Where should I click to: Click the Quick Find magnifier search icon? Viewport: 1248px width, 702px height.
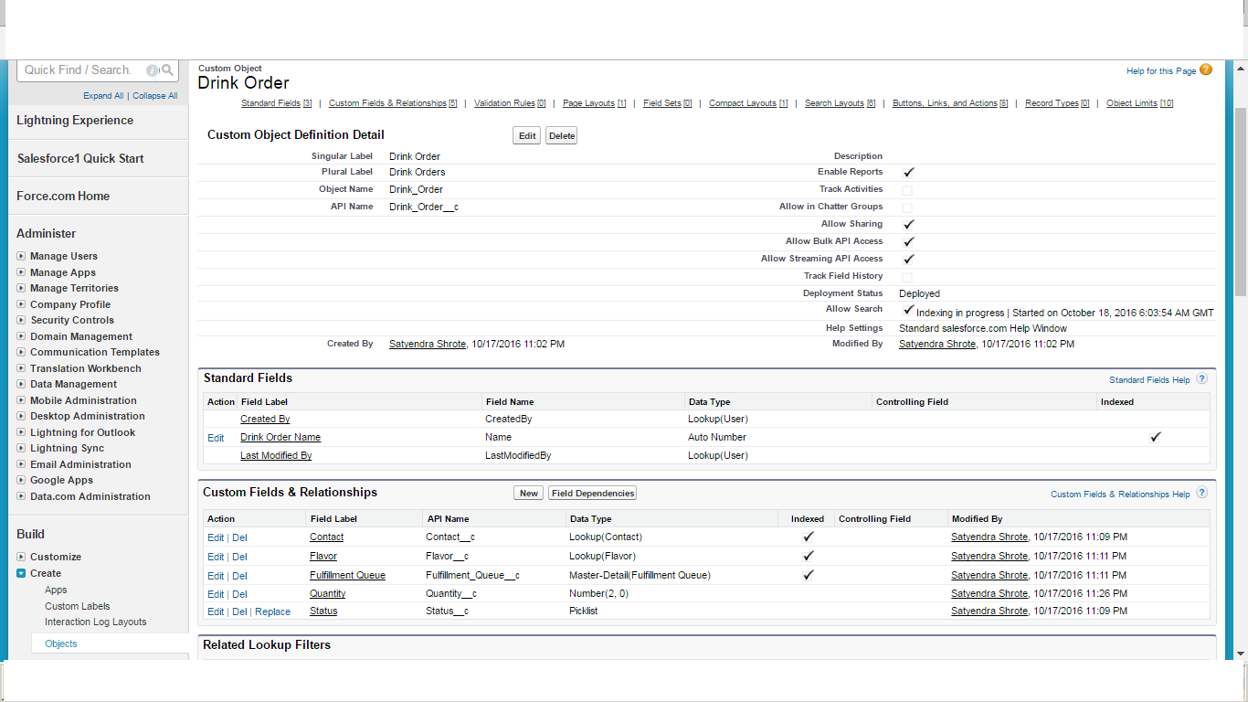coord(167,70)
